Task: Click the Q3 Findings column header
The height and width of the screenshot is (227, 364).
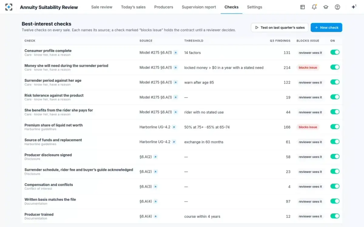Action: (x=280, y=41)
